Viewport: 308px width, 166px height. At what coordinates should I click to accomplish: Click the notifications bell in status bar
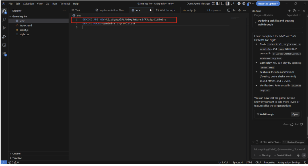pos(305,163)
